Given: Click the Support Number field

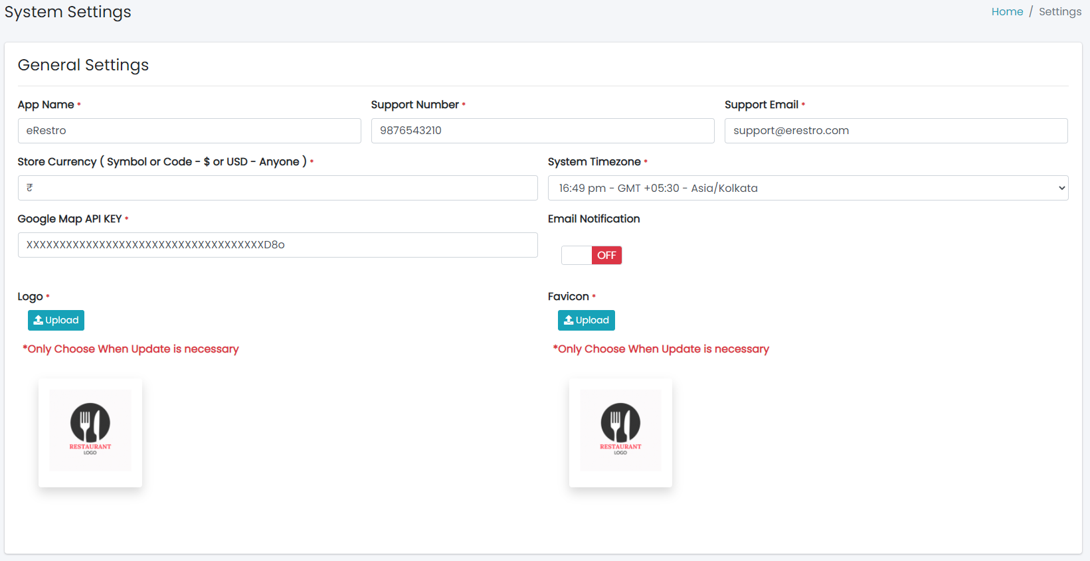Looking at the screenshot, I should [x=542, y=131].
